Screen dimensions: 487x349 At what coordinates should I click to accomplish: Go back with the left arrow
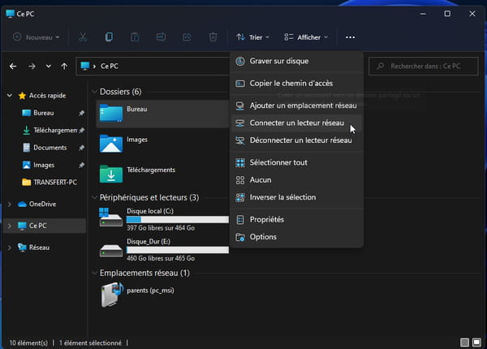tap(13, 66)
